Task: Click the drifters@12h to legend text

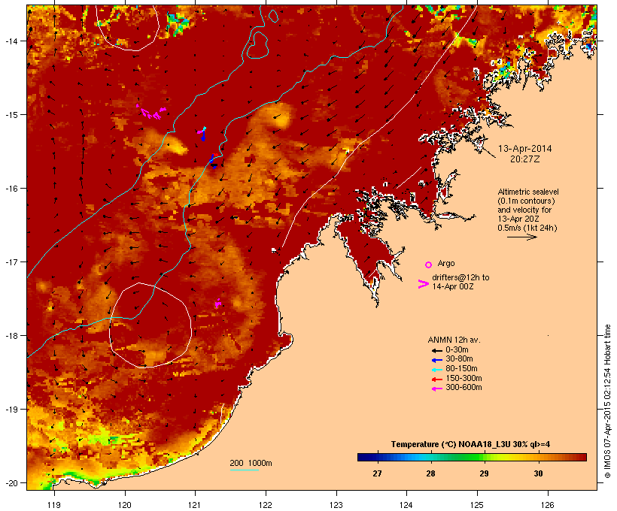Action: click(460, 277)
